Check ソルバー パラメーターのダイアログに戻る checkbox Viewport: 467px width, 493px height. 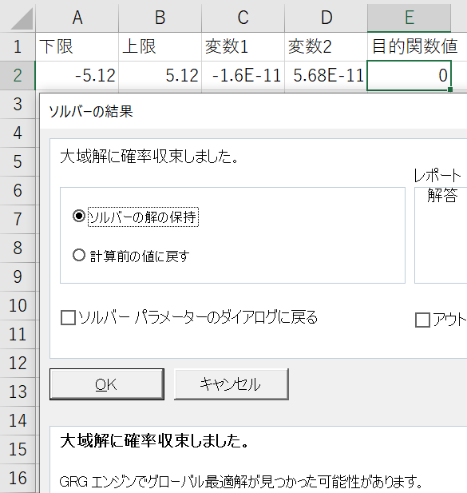point(68,317)
